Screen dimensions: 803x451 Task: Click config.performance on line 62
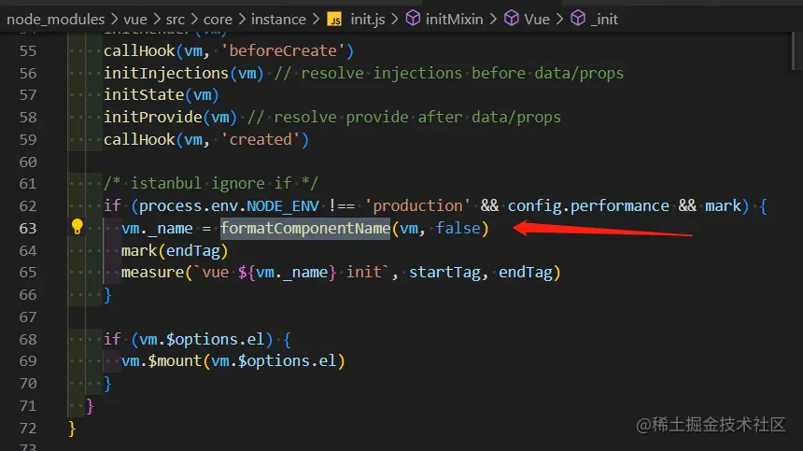click(x=588, y=205)
